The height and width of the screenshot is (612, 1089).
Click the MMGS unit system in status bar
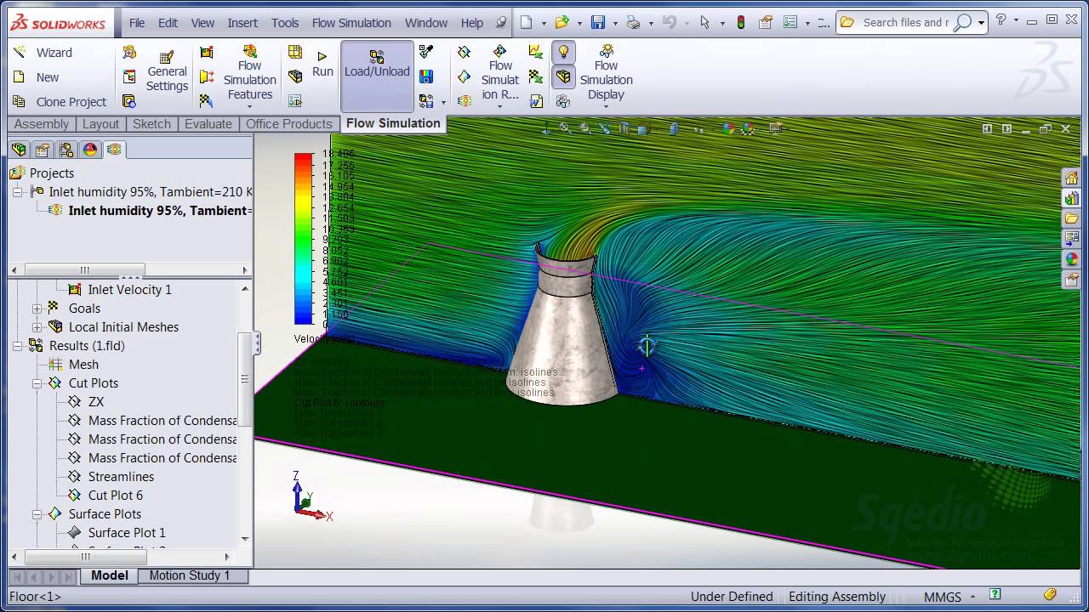coord(943,597)
